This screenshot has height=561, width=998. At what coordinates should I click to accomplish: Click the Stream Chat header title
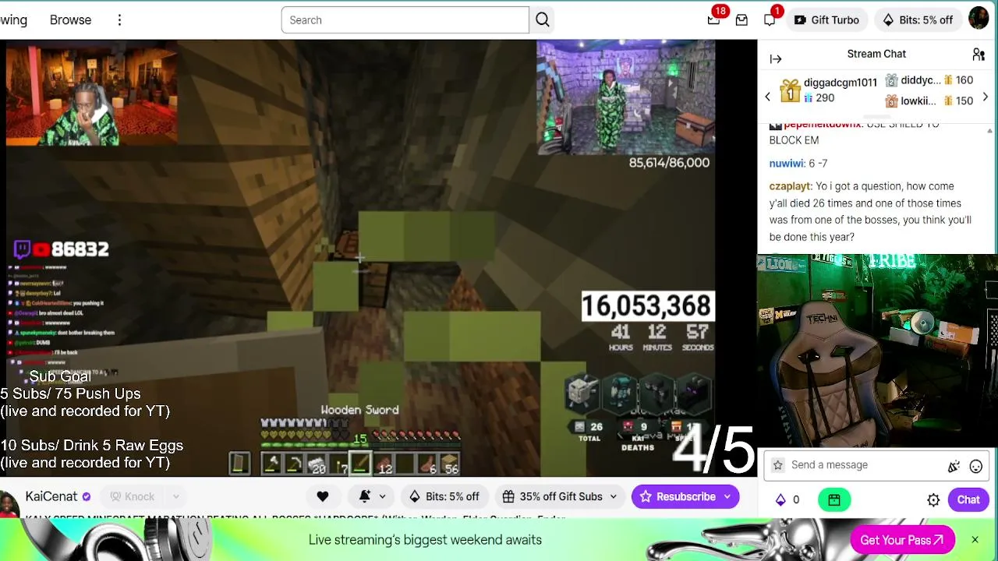tap(876, 54)
